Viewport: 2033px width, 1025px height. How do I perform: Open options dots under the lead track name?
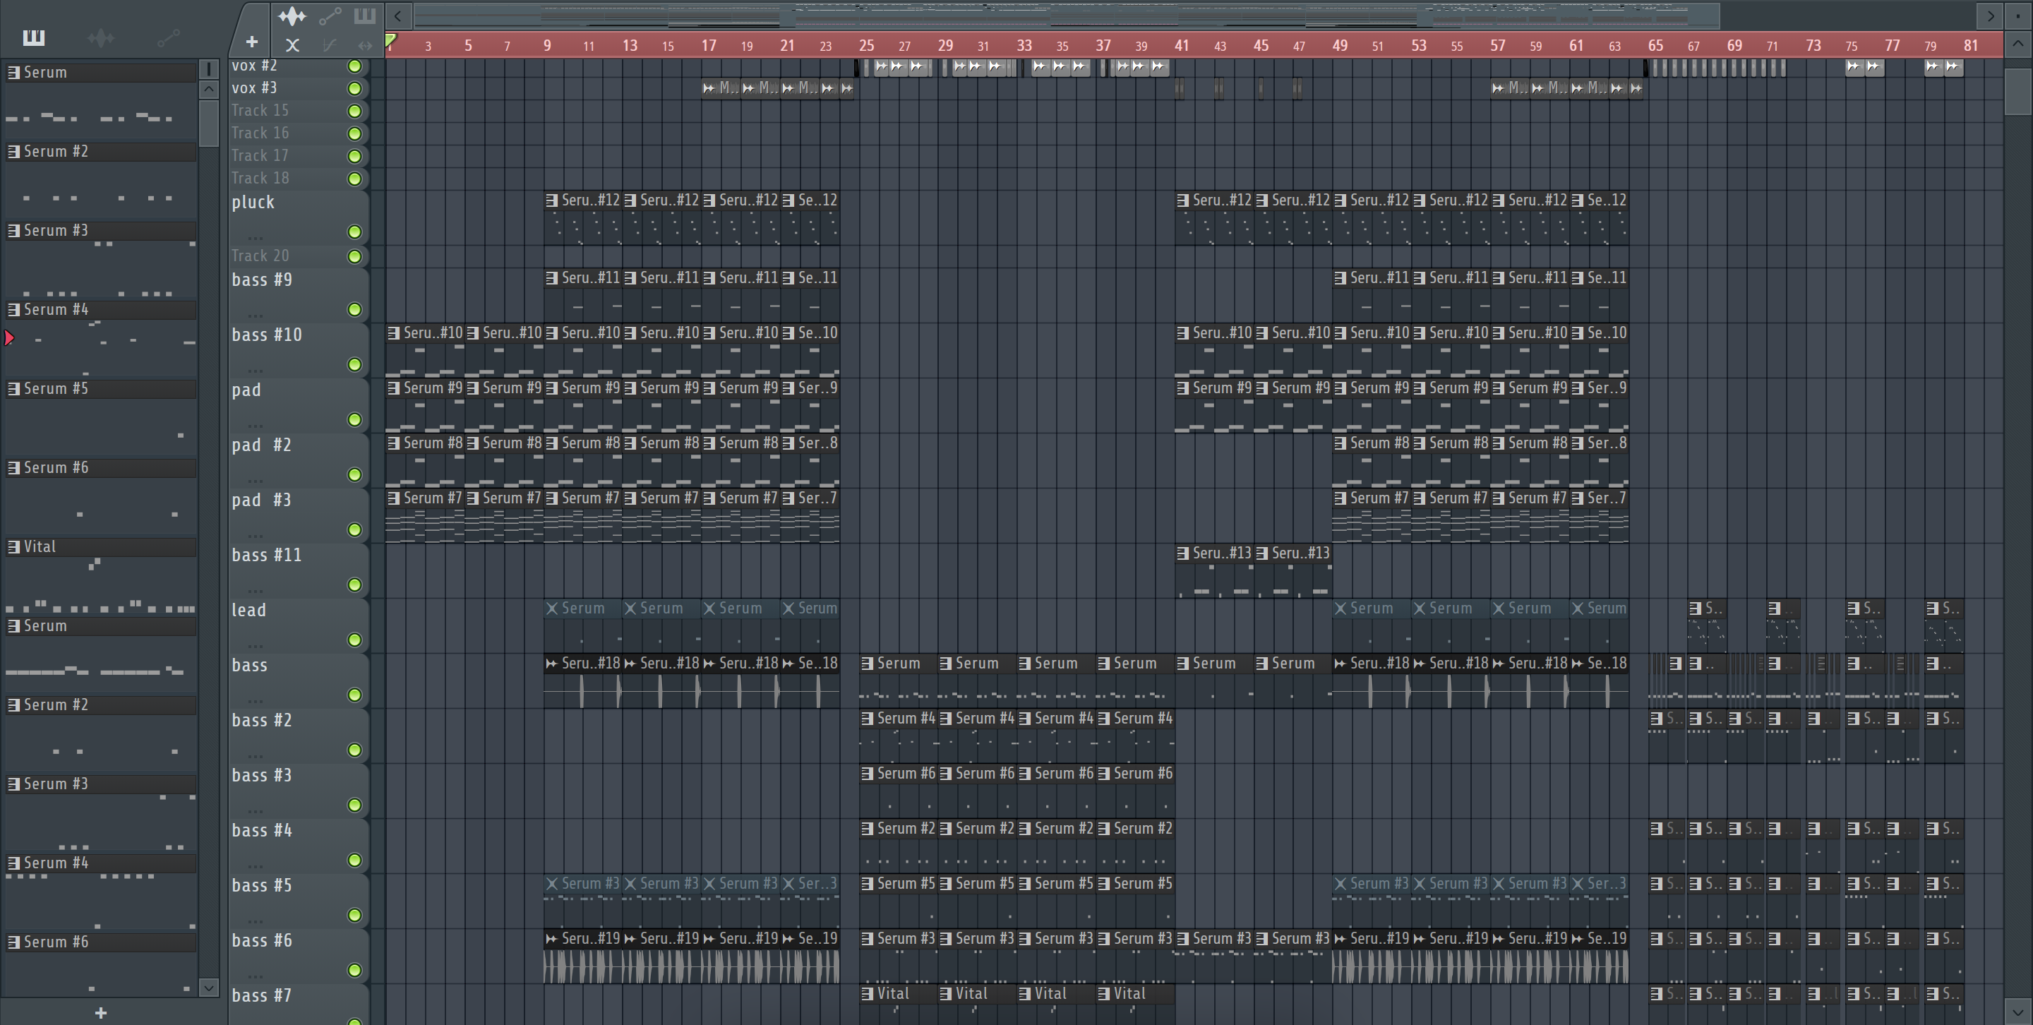(x=254, y=645)
